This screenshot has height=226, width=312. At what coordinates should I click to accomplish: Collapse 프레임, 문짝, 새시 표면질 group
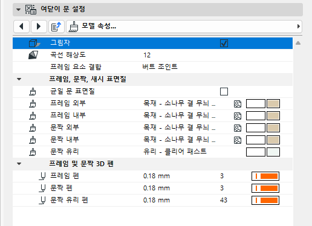(19, 79)
